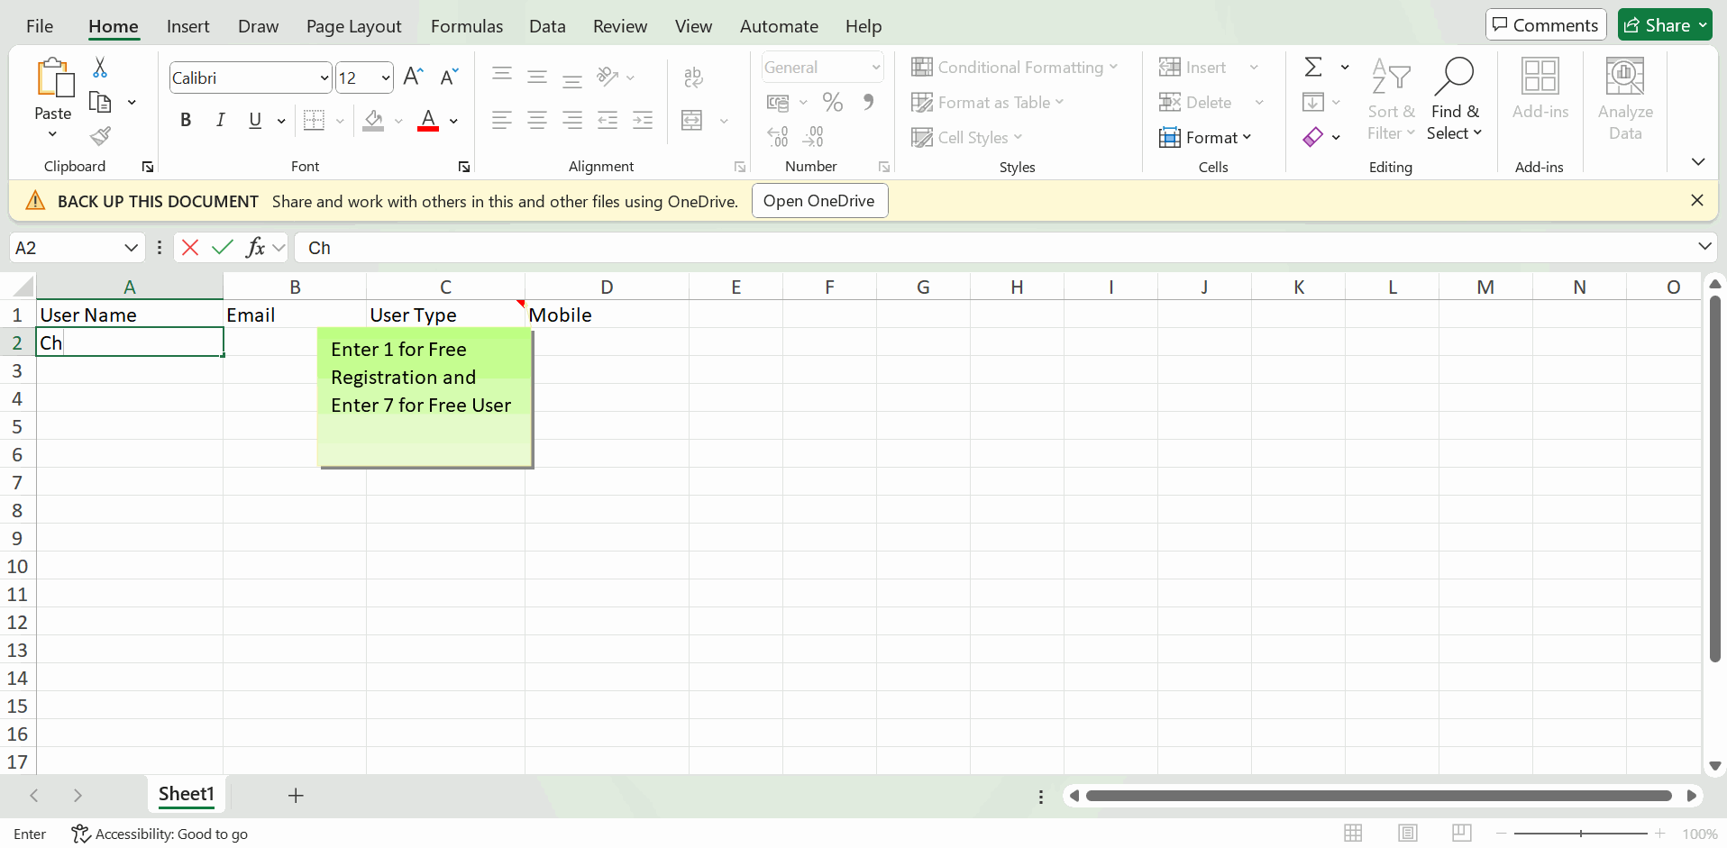
Task: Expand the font size dropdown
Action: [386, 78]
